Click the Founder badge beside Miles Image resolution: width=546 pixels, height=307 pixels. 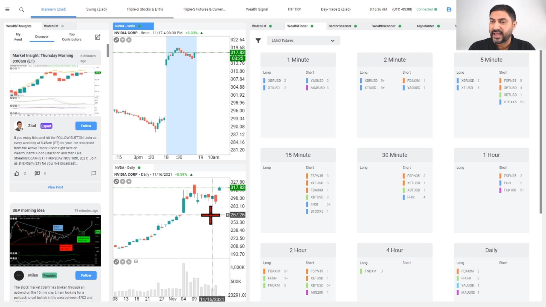click(50, 276)
